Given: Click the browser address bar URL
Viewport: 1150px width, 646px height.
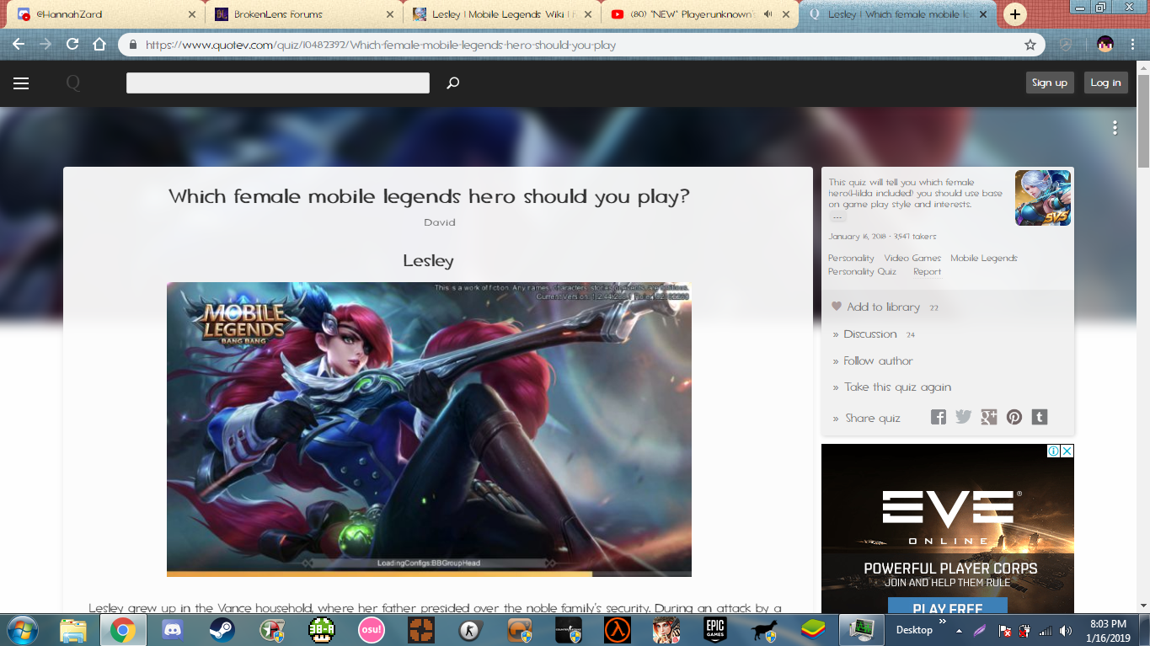Looking at the screenshot, I should (381, 45).
